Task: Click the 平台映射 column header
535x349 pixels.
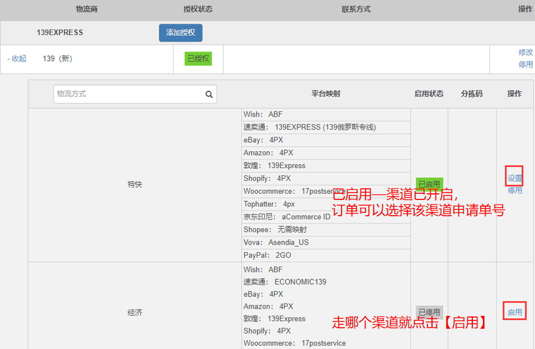Action: [326, 94]
